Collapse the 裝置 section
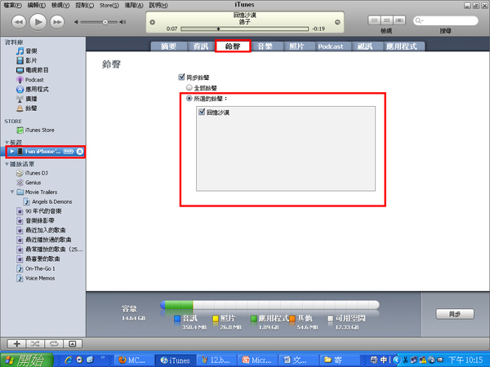Viewport: 490px width, 367px height. (7, 142)
